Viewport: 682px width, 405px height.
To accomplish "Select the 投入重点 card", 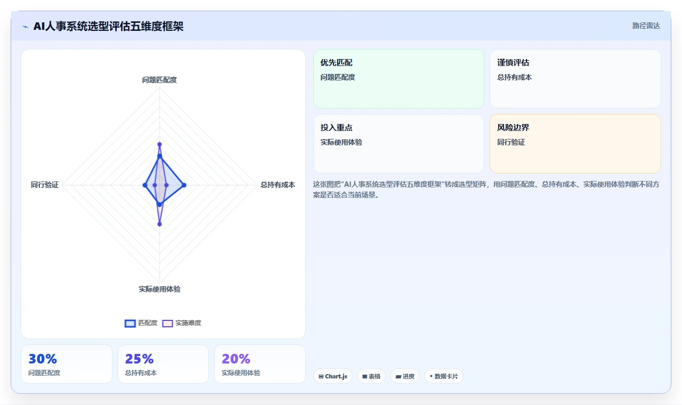I will coord(399,144).
